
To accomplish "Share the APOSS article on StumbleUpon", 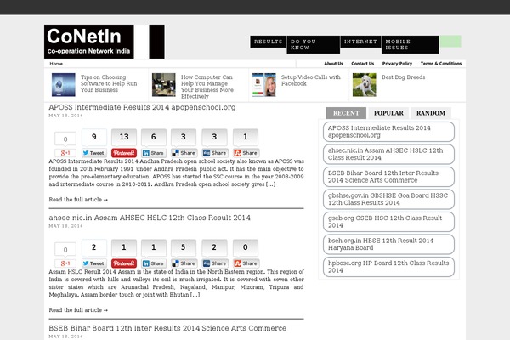I will (246, 153).
